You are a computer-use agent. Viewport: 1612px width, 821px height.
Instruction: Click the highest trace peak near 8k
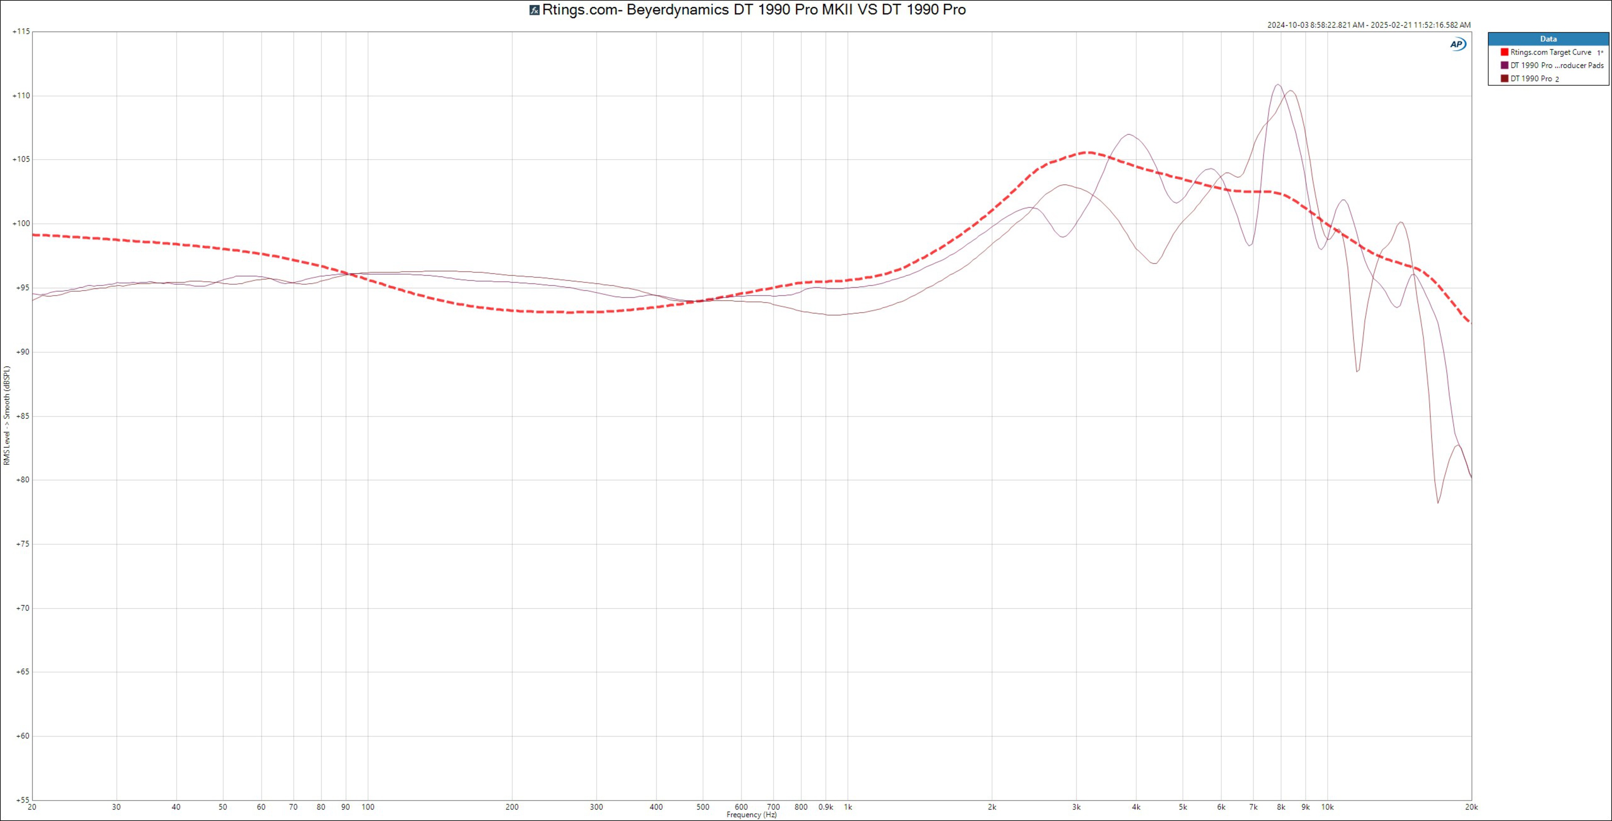[x=1277, y=84]
